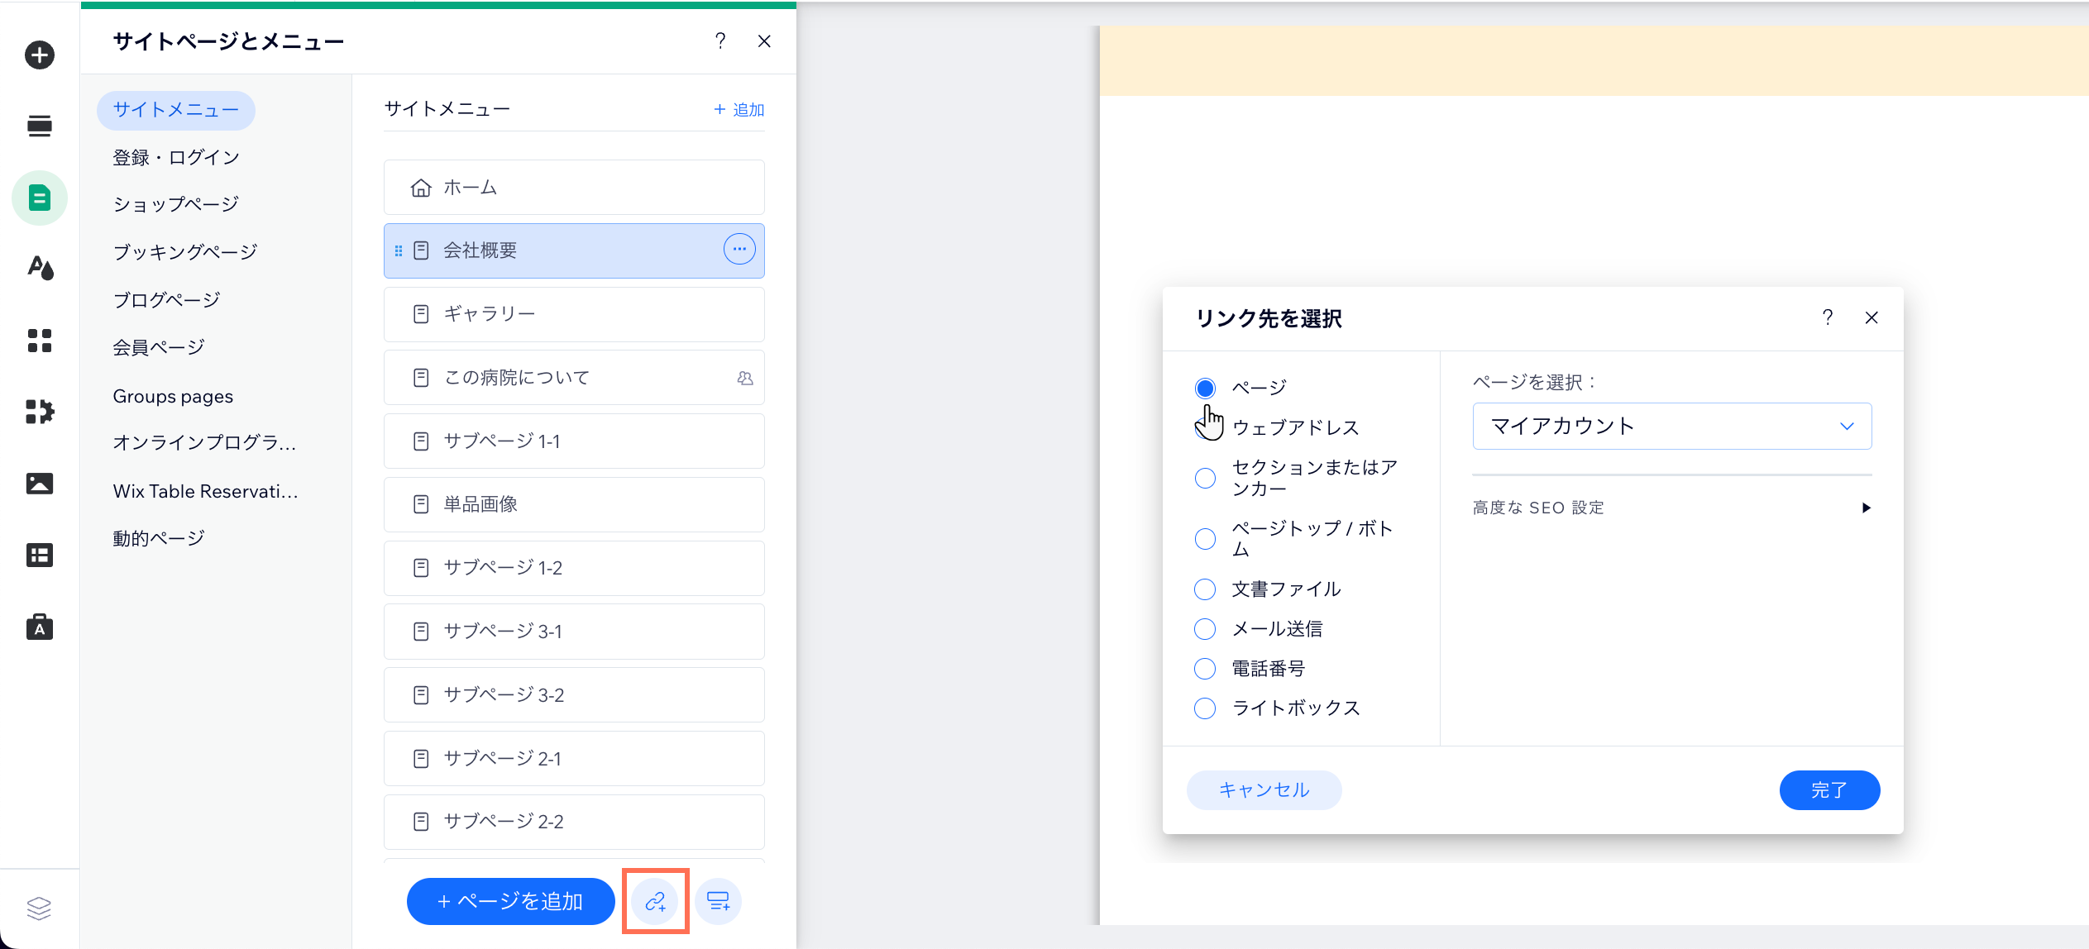Select the ライトボックス radio option
Screen dimensions: 2089x949
[1205, 708]
